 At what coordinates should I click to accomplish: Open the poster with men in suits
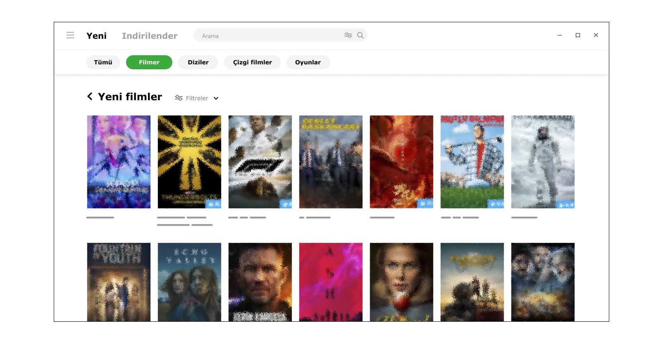(331, 162)
